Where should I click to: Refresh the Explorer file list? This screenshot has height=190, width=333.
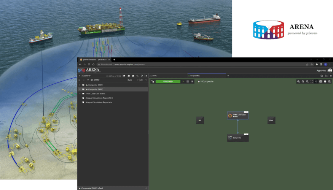[142, 76]
